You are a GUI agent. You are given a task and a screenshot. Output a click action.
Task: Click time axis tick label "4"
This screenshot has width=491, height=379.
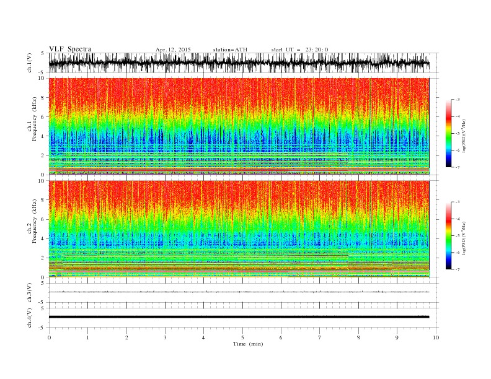click(203, 338)
